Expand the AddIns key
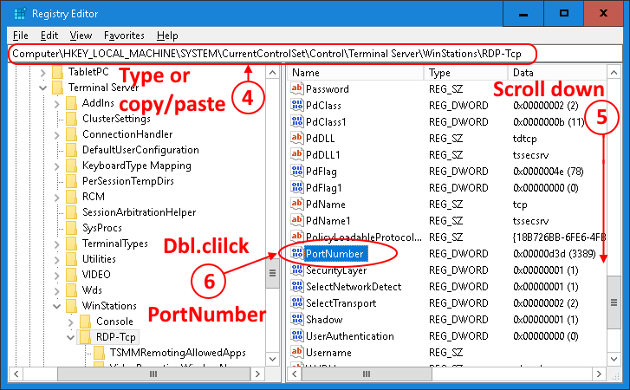The width and height of the screenshot is (630, 390). pyautogui.click(x=56, y=104)
